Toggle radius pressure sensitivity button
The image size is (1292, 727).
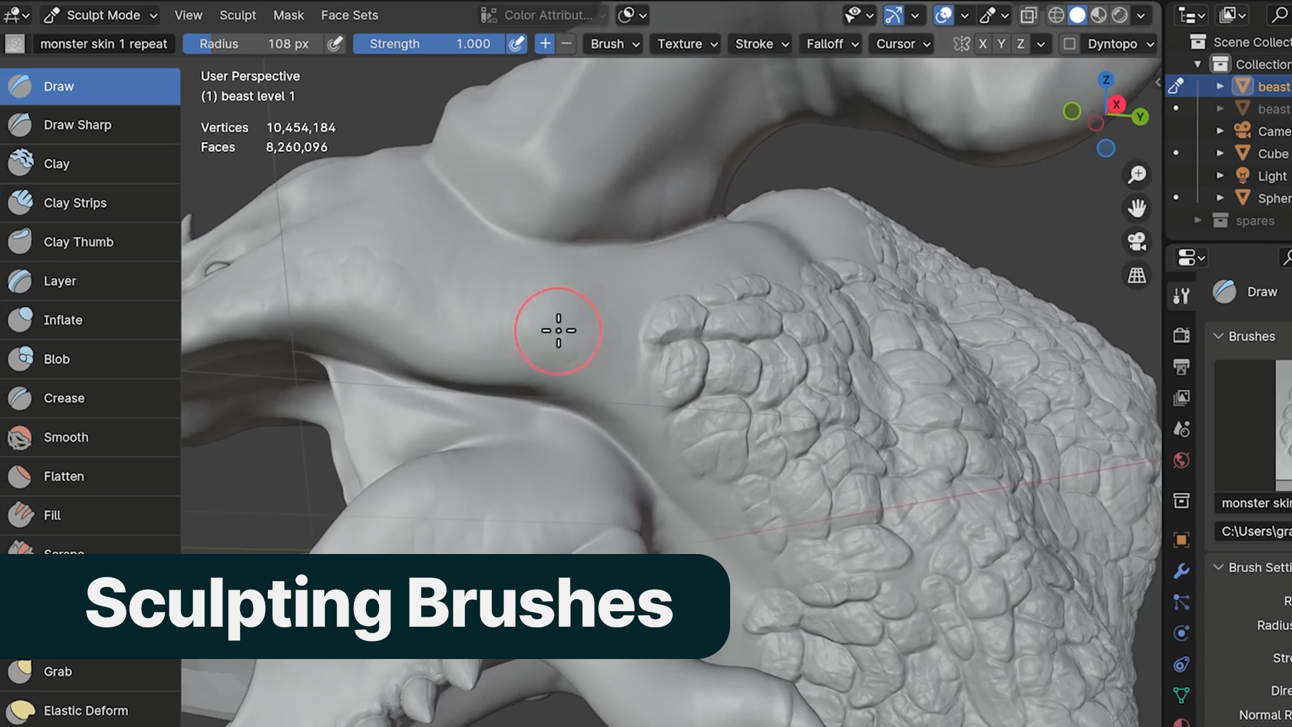click(x=334, y=44)
